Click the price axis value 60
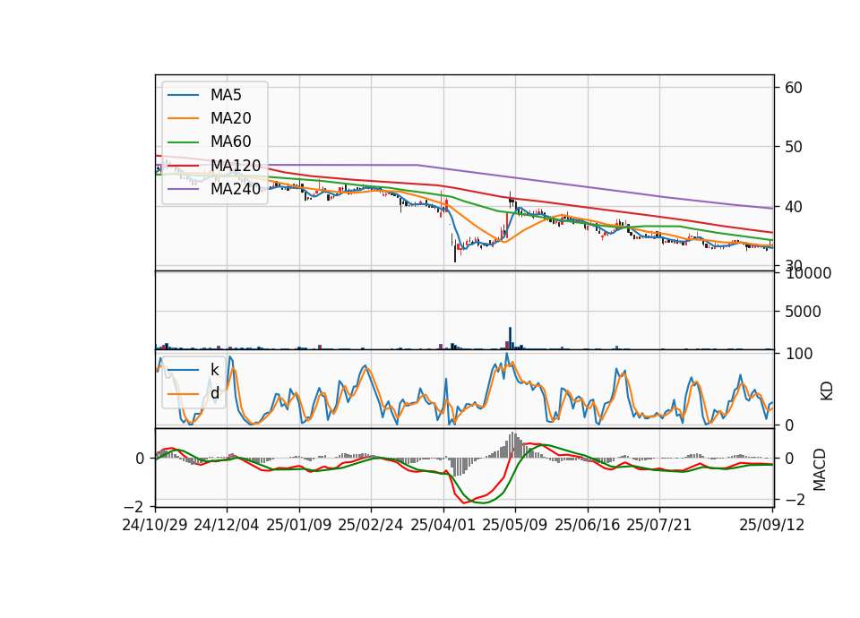 (793, 88)
